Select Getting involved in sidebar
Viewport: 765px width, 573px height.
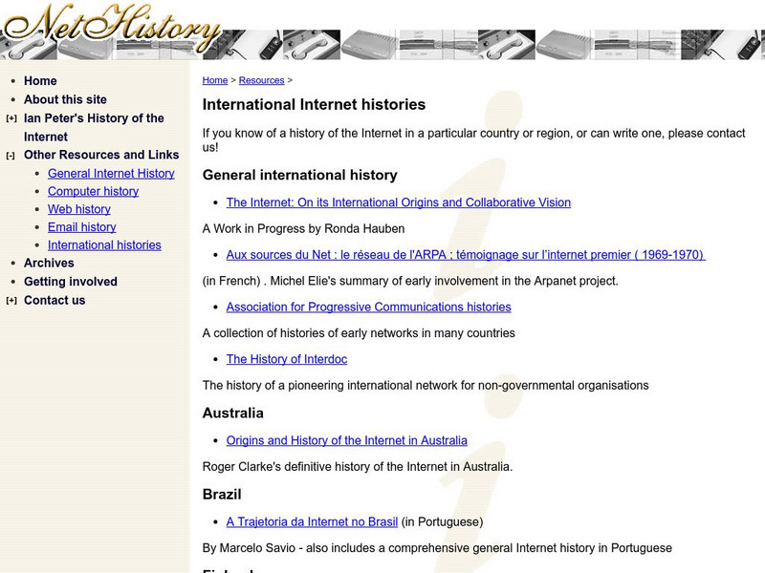pos(70,282)
